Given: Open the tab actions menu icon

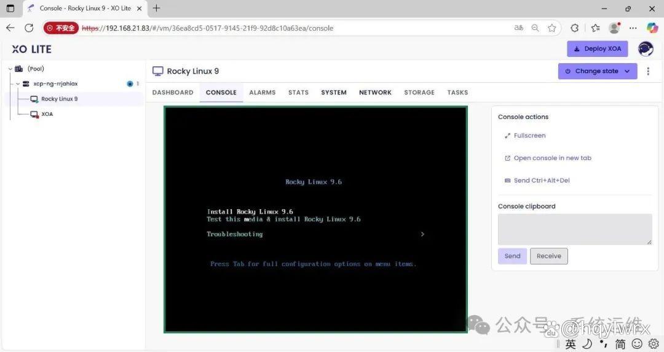Looking at the screenshot, I should pyautogui.click(x=10, y=8).
